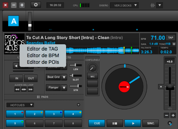Decrease pitch with the minus button
The image size is (178, 129).
(166, 115)
